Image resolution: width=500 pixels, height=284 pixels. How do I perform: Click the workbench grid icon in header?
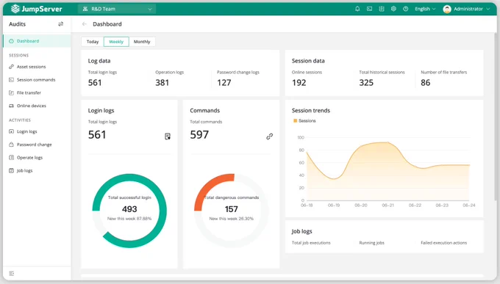[382, 9]
